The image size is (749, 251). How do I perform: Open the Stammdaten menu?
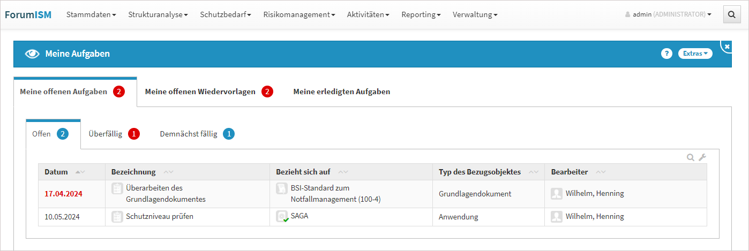click(91, 15)
